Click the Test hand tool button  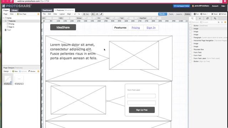86,14
